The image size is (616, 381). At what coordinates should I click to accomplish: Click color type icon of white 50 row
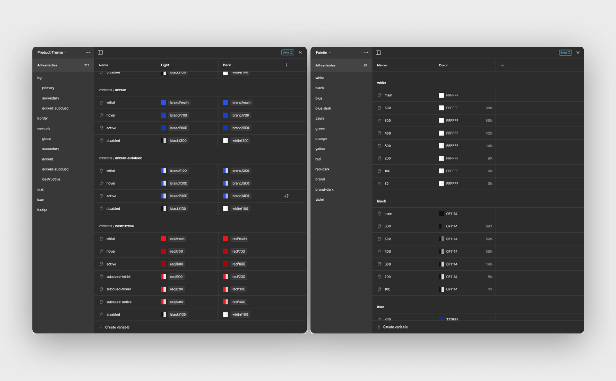[x=380, y=184]
